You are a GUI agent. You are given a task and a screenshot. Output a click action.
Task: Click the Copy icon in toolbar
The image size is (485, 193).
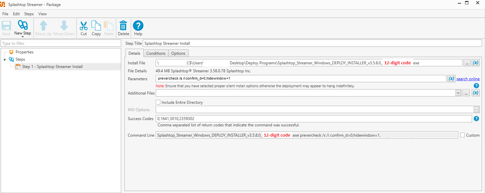[x=96, y=26]
